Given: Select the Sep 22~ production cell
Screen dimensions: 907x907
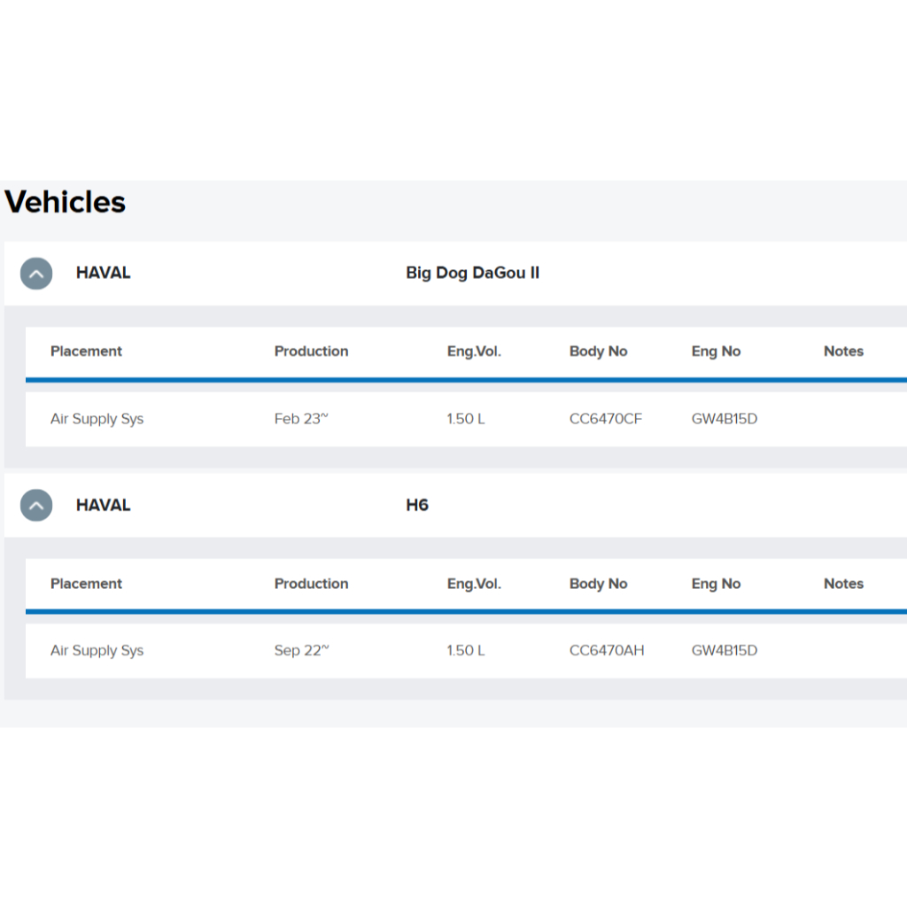Looking at the screenshot, I should (x=301, y=650).
